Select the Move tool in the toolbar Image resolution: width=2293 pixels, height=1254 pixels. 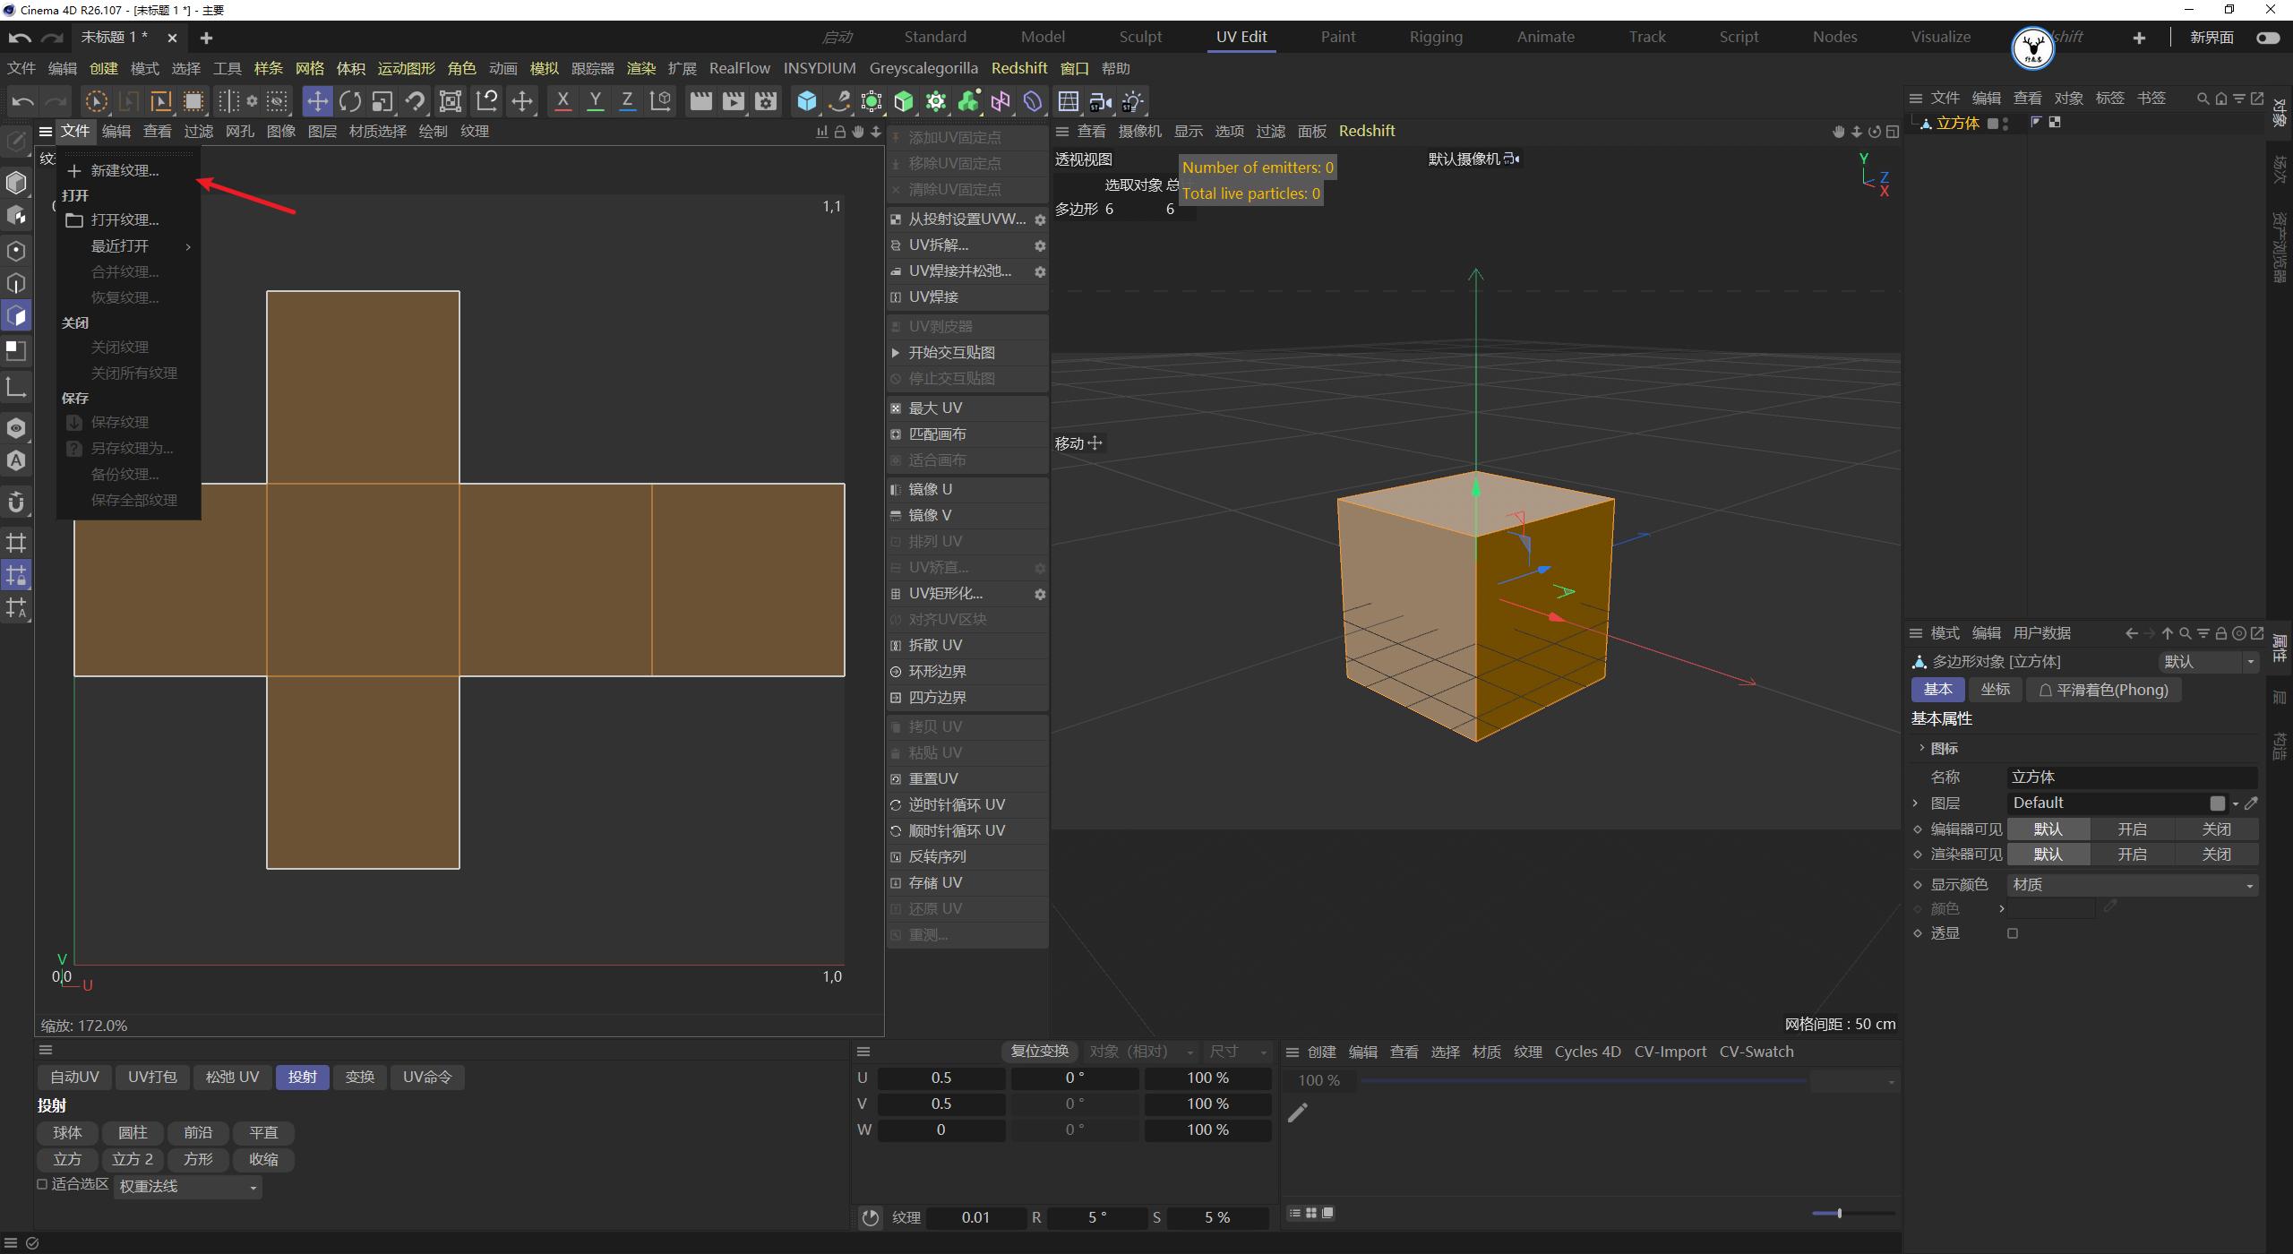coord(317,101)
